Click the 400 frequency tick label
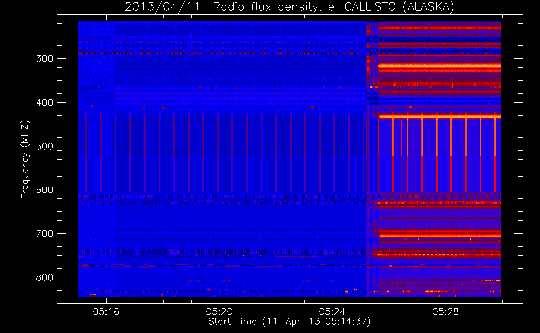This screenshot has height=333, width=540. pyautogui.click(x=45, y=103)
